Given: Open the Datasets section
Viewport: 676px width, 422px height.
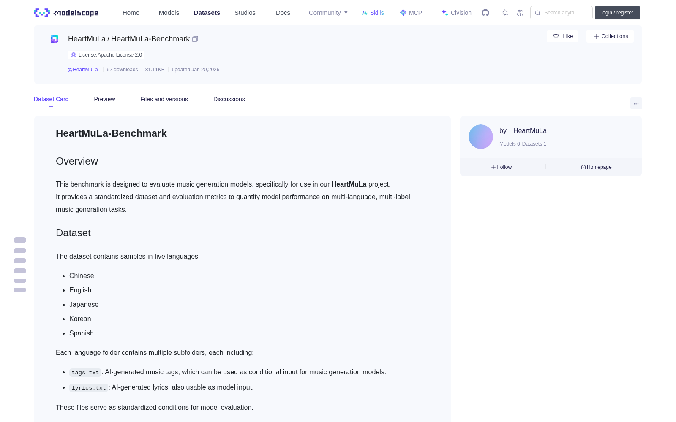Looking at the screenshot, I should point(207,13).
